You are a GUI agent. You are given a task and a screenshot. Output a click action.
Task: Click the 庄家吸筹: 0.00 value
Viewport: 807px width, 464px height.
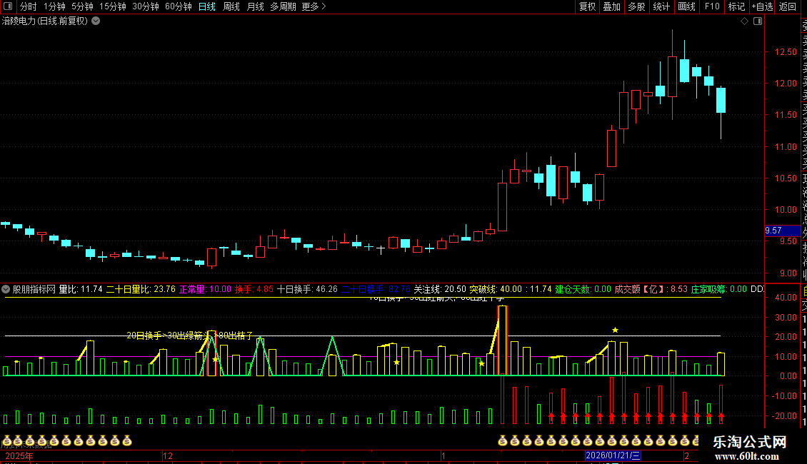tap(718, 289)
